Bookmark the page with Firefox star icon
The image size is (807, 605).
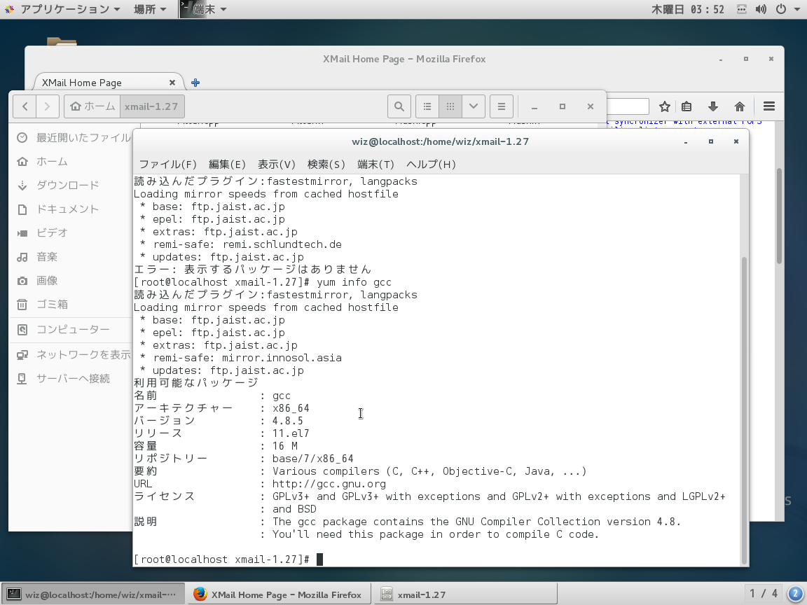click(664, 106)
